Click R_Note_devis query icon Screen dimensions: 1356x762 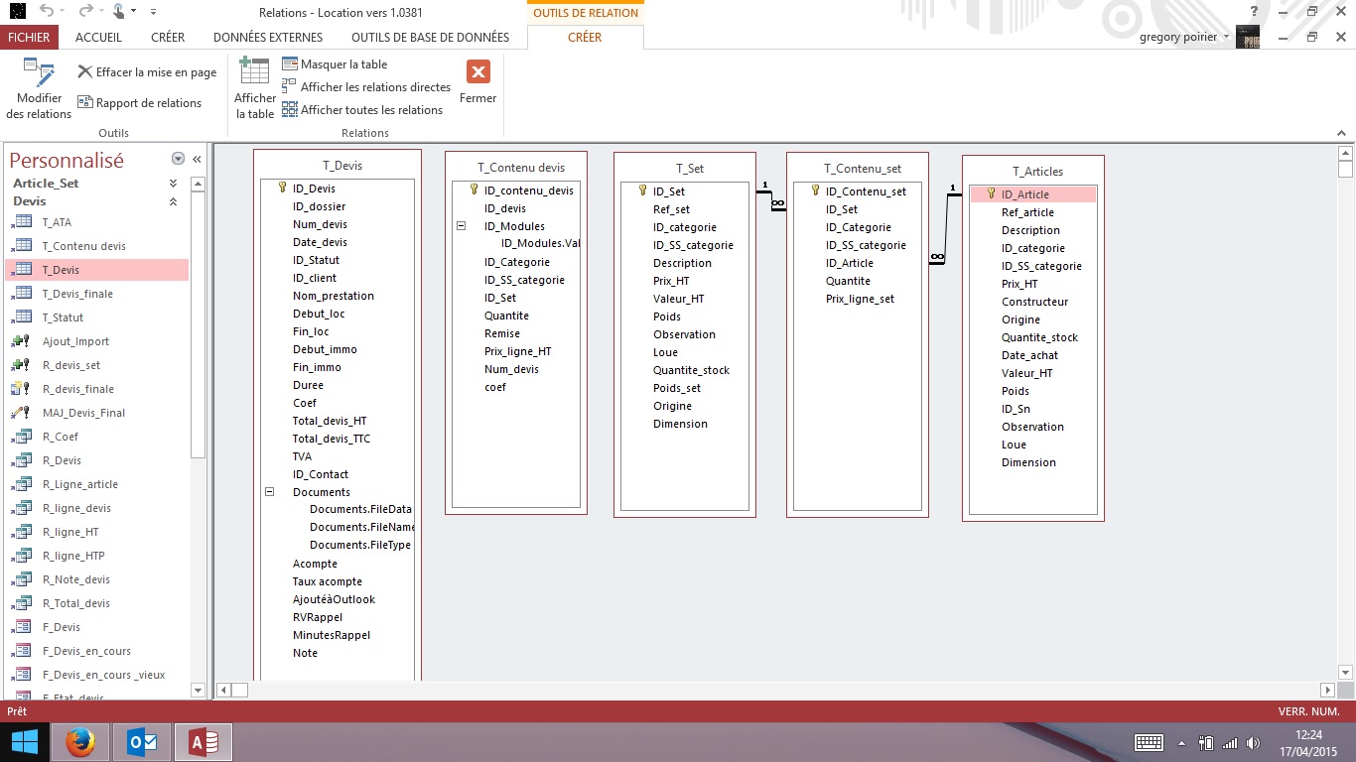[x=21, y=579]
